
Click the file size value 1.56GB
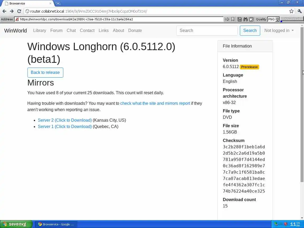(x=230, y=132)
